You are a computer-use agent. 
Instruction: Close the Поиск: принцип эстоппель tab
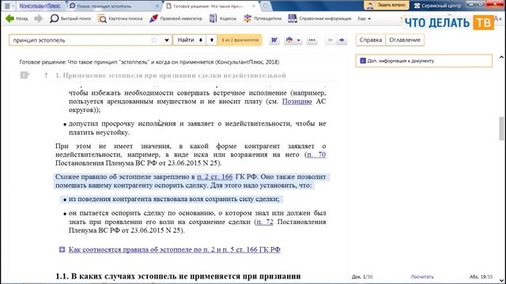[x=157, y=6]
